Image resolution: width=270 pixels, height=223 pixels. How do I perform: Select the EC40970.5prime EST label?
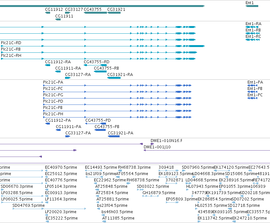click(61, 167)
